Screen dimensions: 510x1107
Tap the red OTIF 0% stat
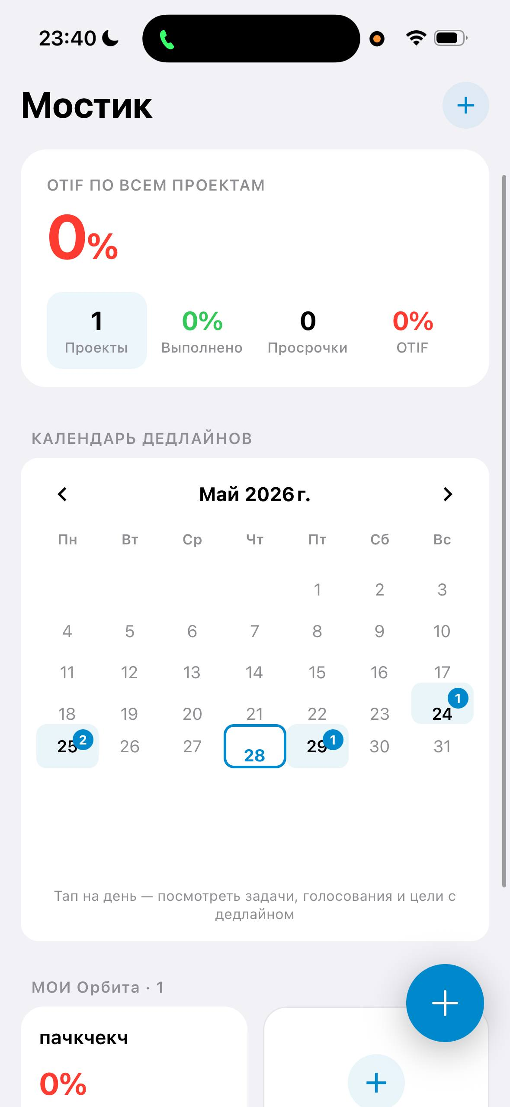[413, 331]
